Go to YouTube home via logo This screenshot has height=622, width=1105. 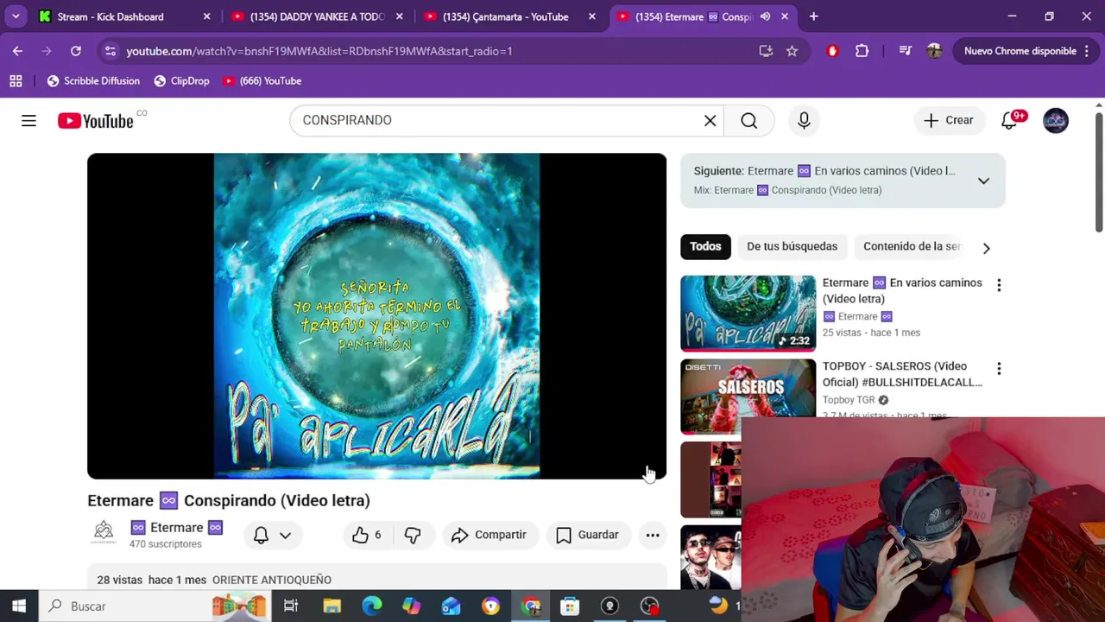pos(96,121)
